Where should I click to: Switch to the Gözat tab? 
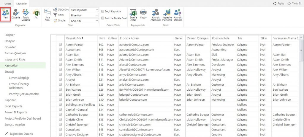click(x=8, y=3)
